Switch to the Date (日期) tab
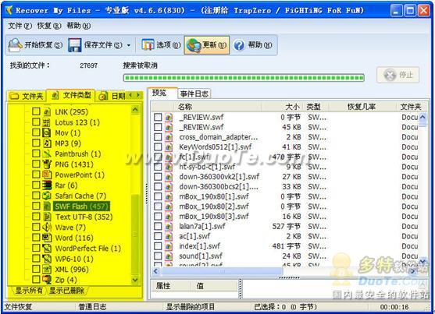Image resolution: width=435 pixels, height=314 pixels. (x=112, y=96)
